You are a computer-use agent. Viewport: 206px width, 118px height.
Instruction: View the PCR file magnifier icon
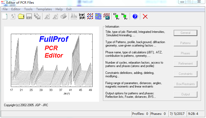point(47,17)
